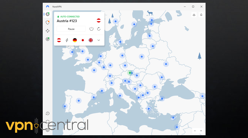Open notifications bell icon
Image resolution: width=248 pixels, height=138 pixels.
pyautogui.click(x=201, y=15)
